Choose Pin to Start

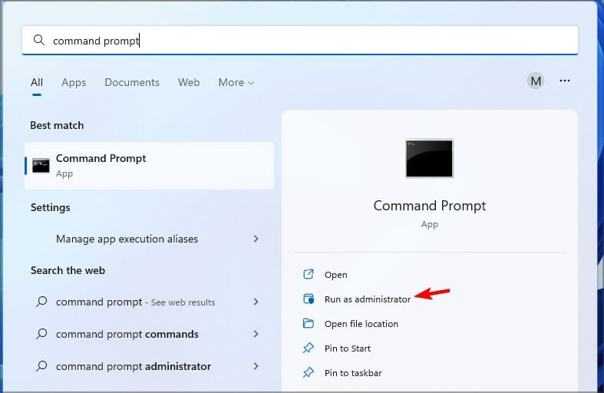tap(348, 348)
